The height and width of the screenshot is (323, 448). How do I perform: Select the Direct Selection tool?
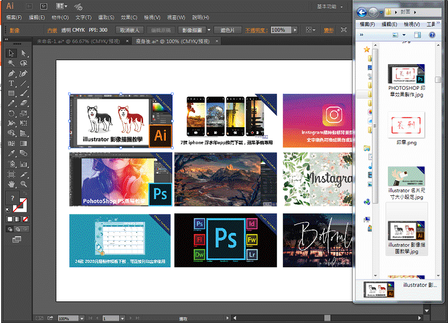[x=23, y=53]
